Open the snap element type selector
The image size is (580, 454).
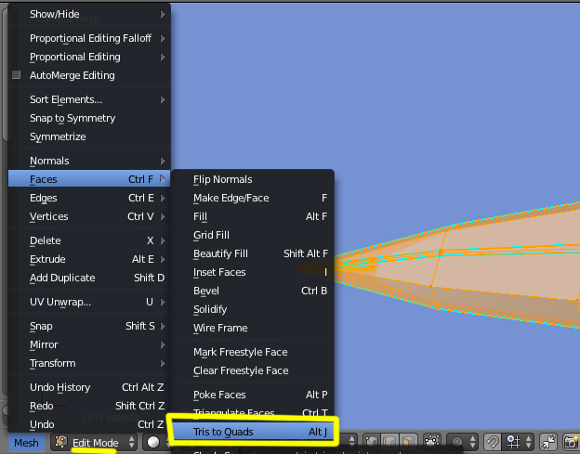click(x=520, y=442)
